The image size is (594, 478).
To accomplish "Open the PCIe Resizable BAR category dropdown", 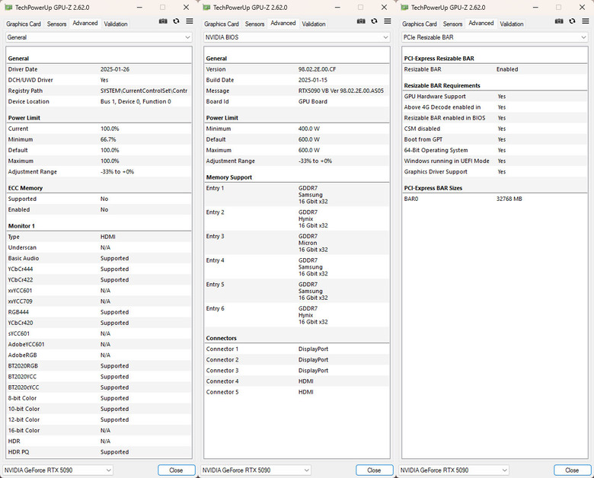I will pyautogui.click(x=495, y=37).
